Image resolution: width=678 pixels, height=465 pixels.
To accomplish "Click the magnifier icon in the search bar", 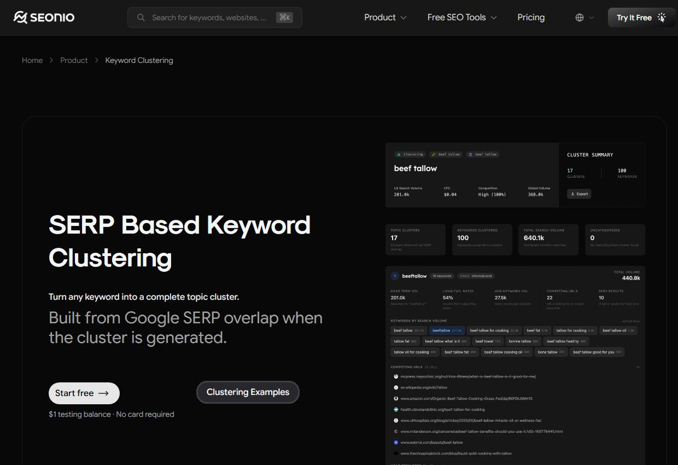I will pyautogui.click(x=141, y=18).
